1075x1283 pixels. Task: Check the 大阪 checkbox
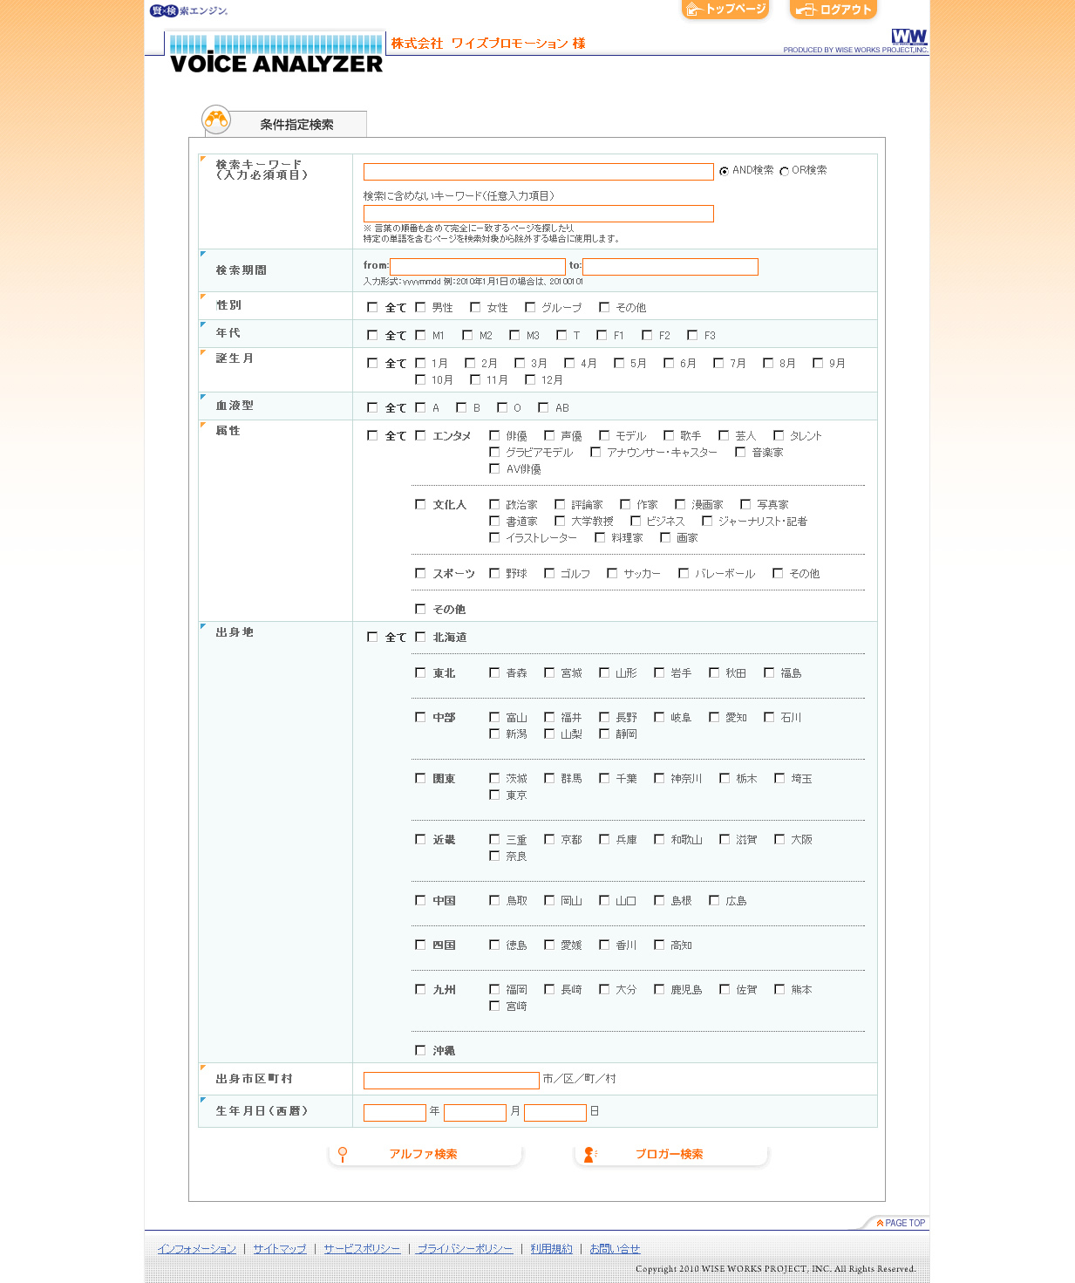(779, 839)
